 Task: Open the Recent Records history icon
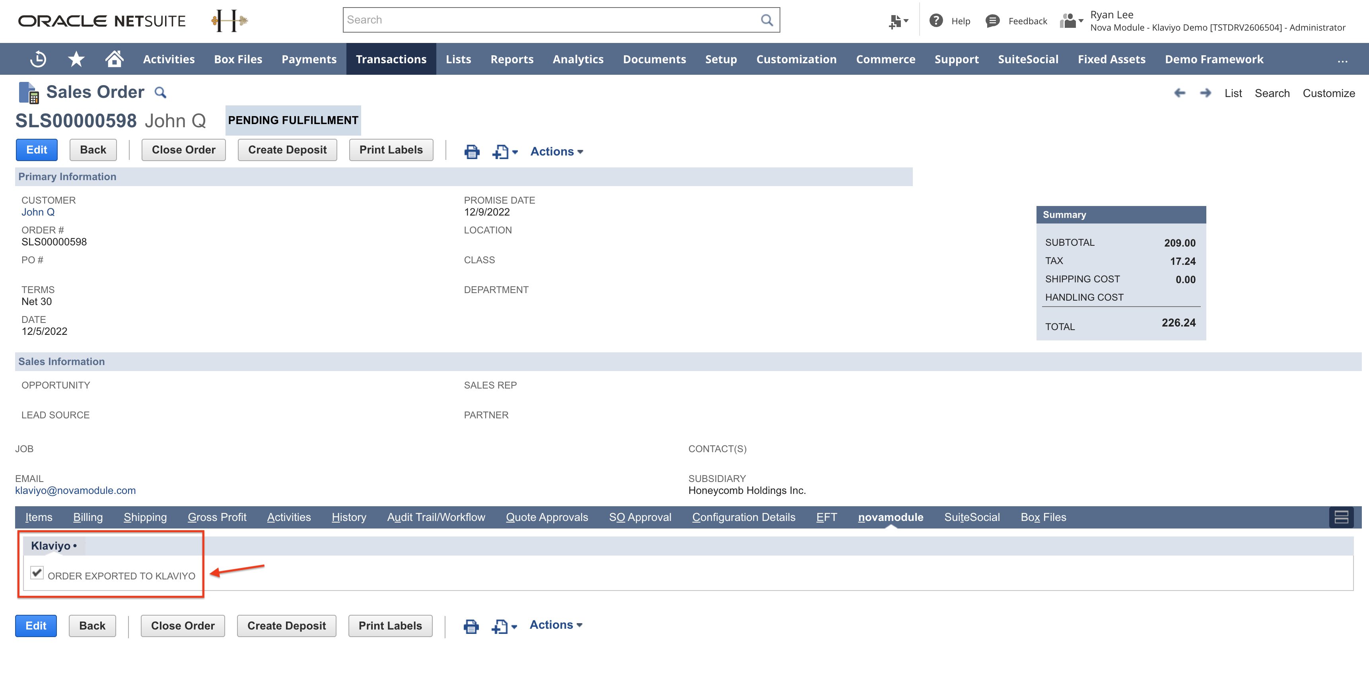pos(38,59)
